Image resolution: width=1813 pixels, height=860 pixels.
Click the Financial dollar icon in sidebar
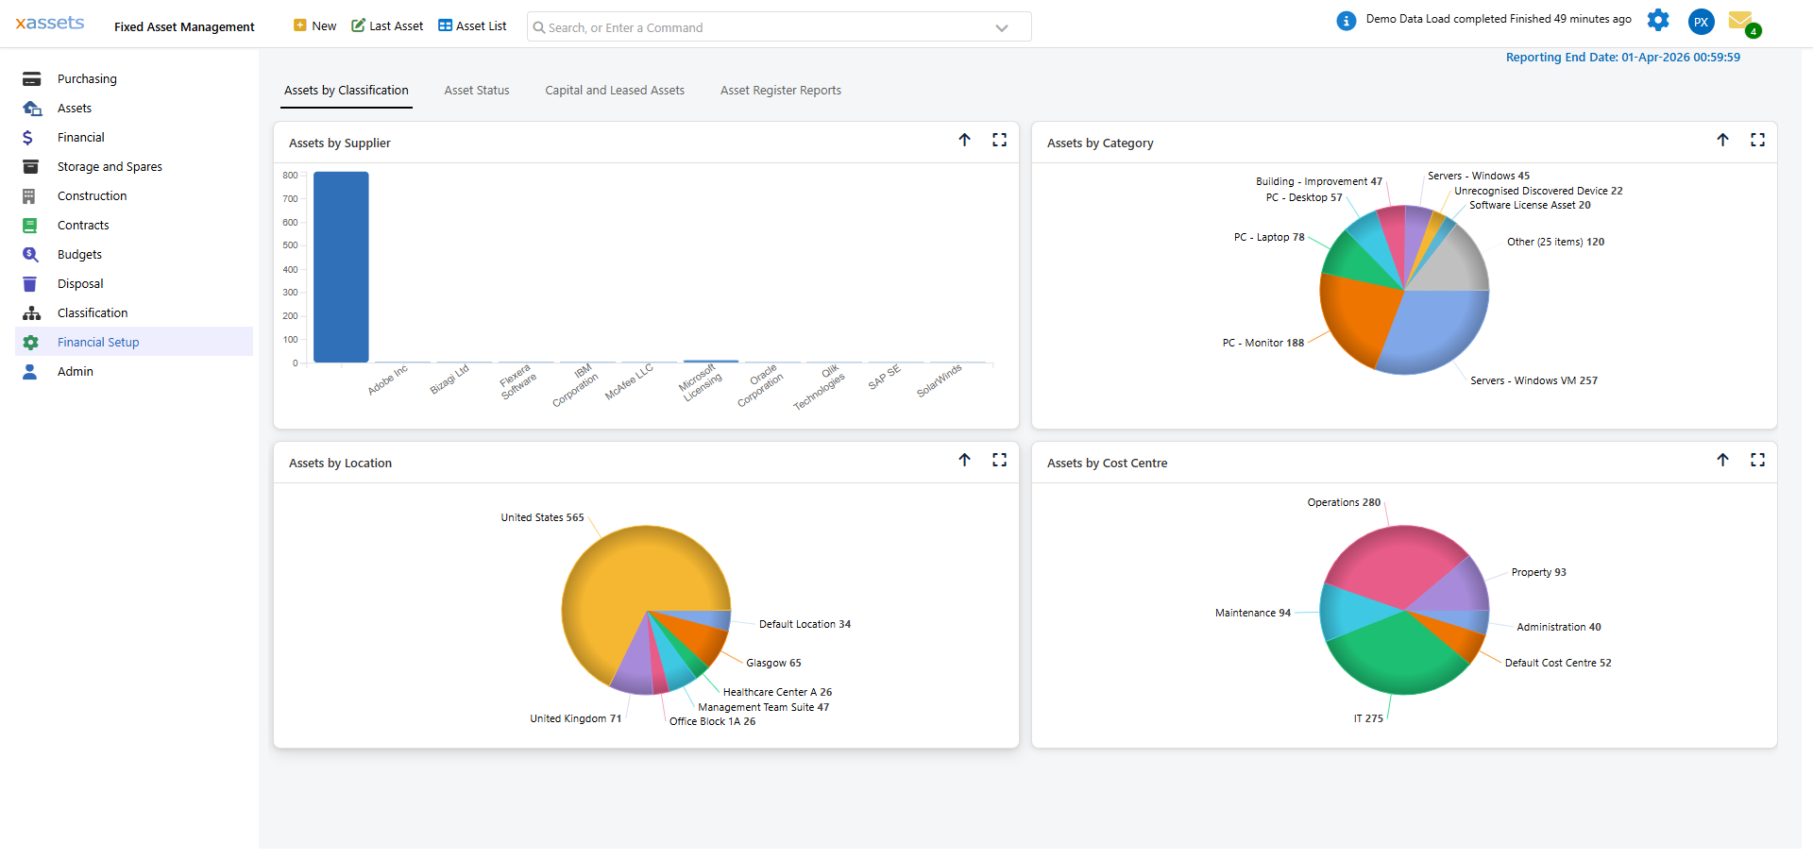[x=29, y=137]
